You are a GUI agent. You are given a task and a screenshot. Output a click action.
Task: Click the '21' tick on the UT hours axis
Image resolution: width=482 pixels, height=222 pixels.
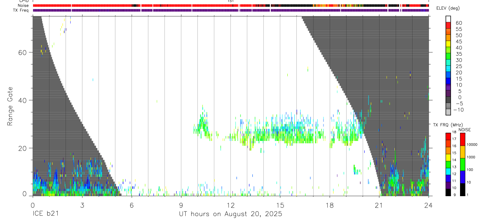(379, 205)
